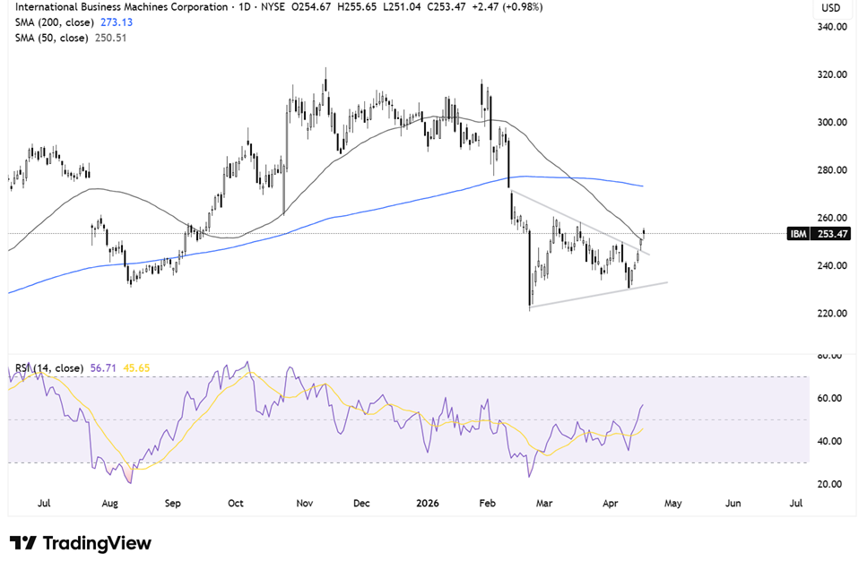This screenshot has height=570, width=867.
Task: Click the 240.00 price axis label
Action: point(832,265)
